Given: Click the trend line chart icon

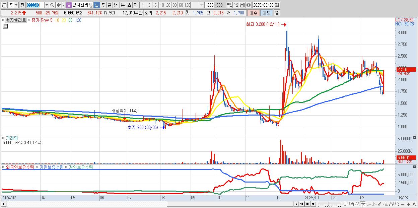Looking at the screenshot, I should pos(369,204).
